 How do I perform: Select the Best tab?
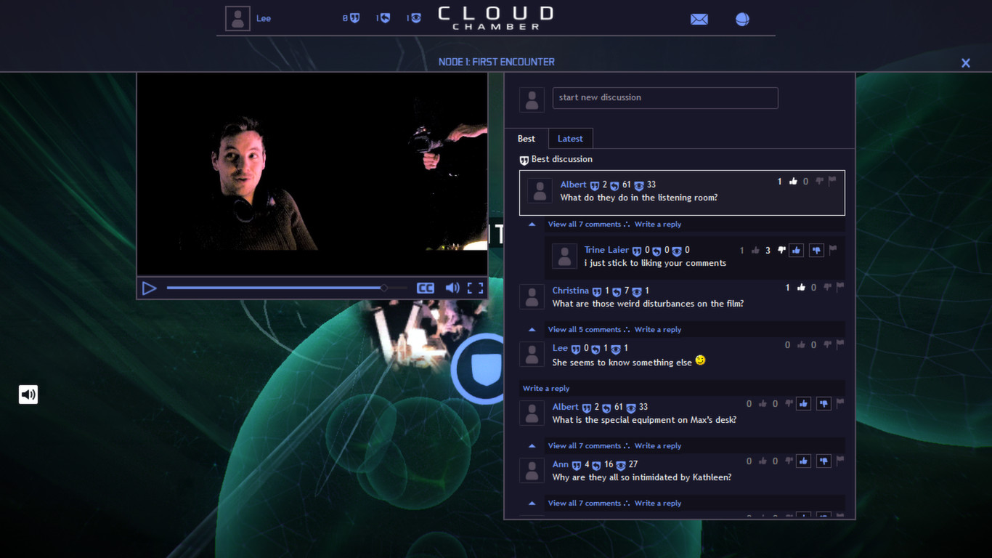coord(526,138)
